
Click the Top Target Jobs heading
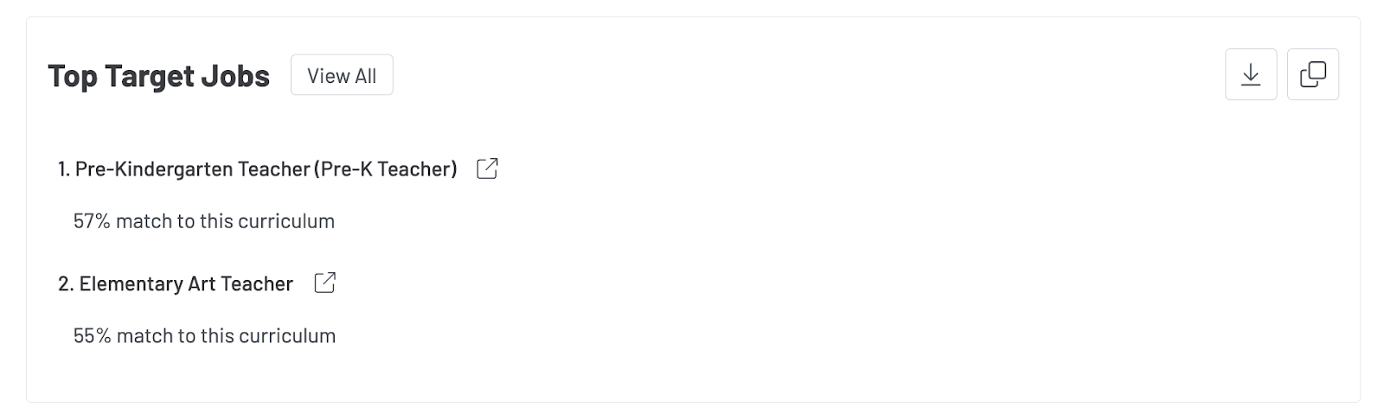pos(159,76)
